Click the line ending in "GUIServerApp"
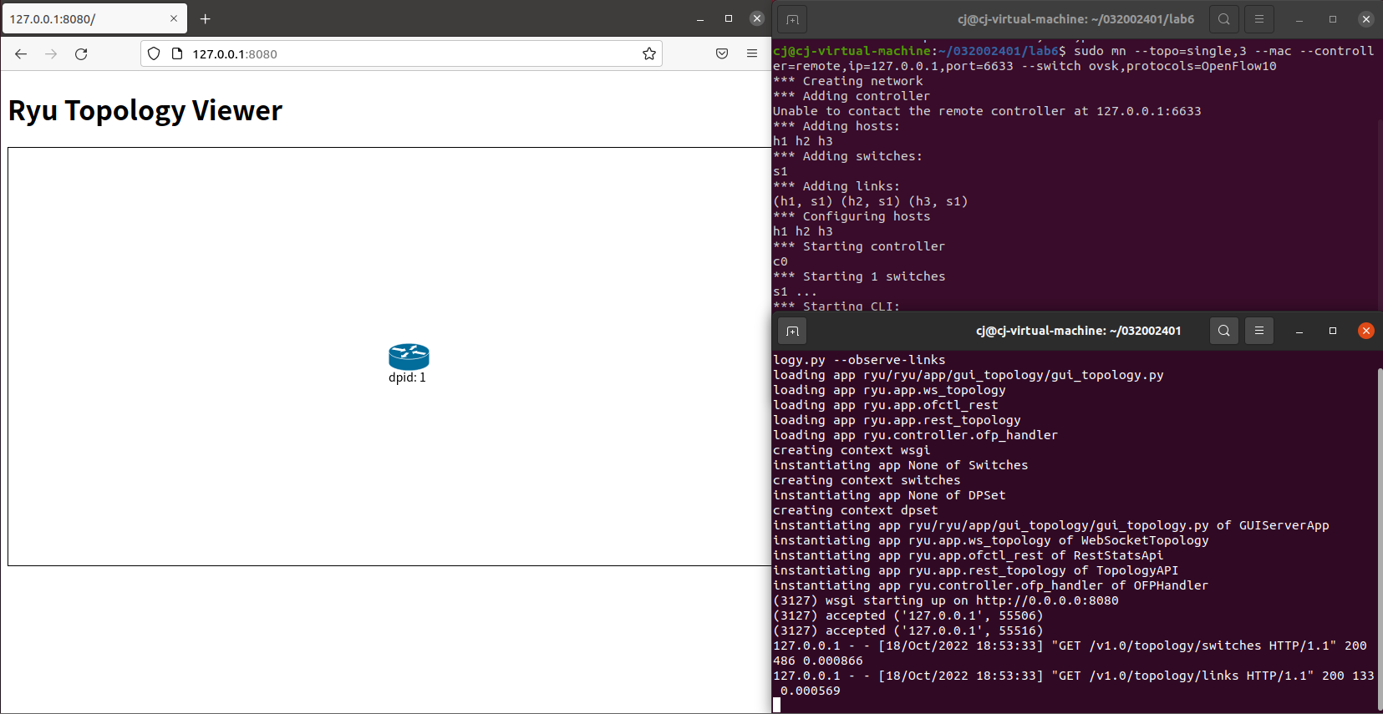Viewport: 1383px width, 714px height. [x=1051, y=525]
